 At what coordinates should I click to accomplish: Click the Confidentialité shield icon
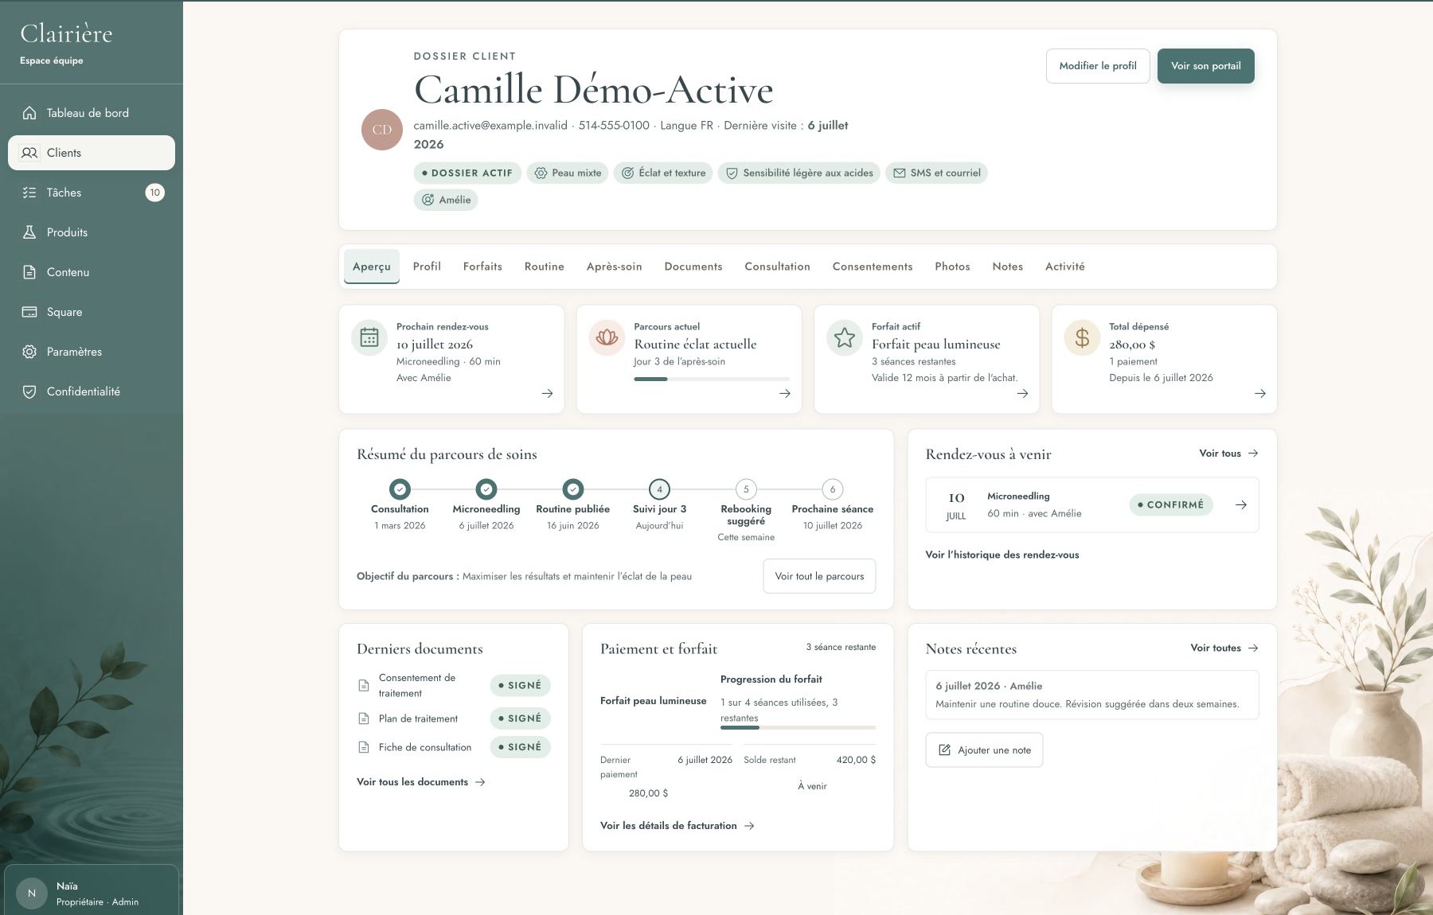[29, 391]
